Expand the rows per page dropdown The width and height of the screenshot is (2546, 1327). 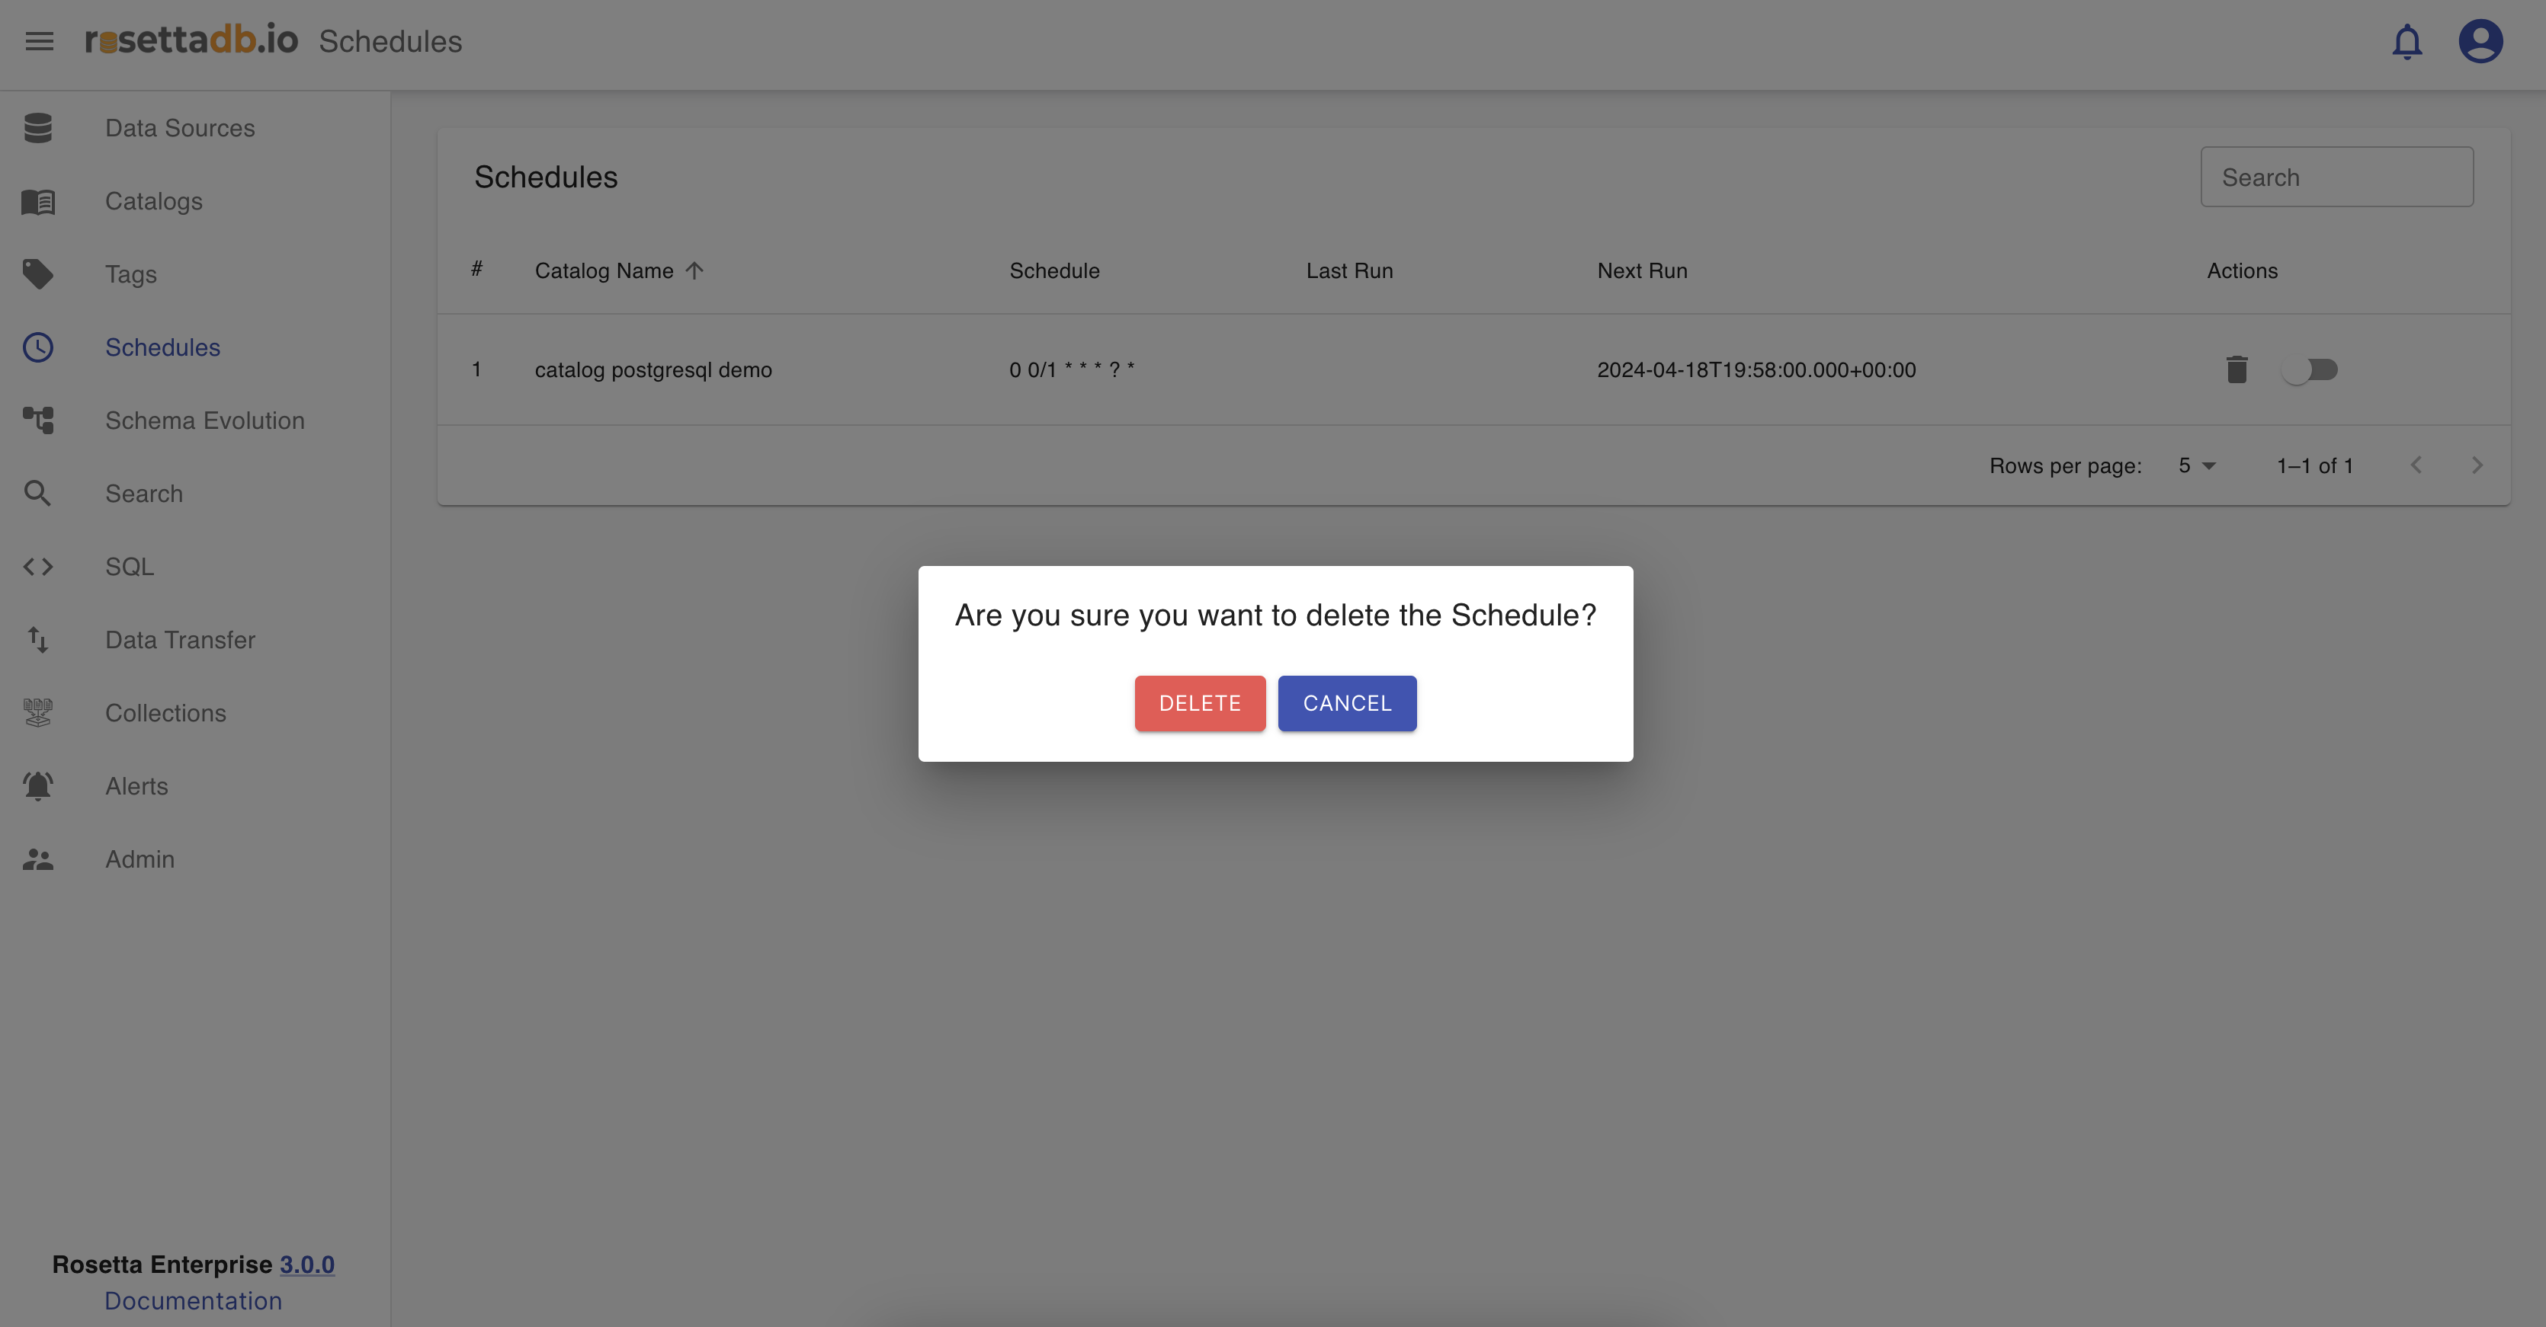pyautogui.click(x=2197, y=466)
